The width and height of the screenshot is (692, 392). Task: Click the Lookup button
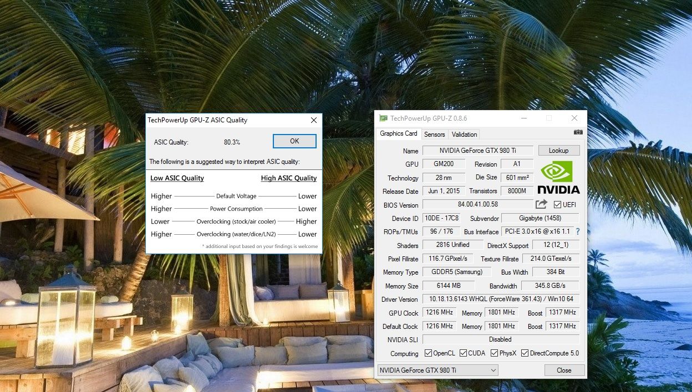pyautogui.click(x=558, y=151)
